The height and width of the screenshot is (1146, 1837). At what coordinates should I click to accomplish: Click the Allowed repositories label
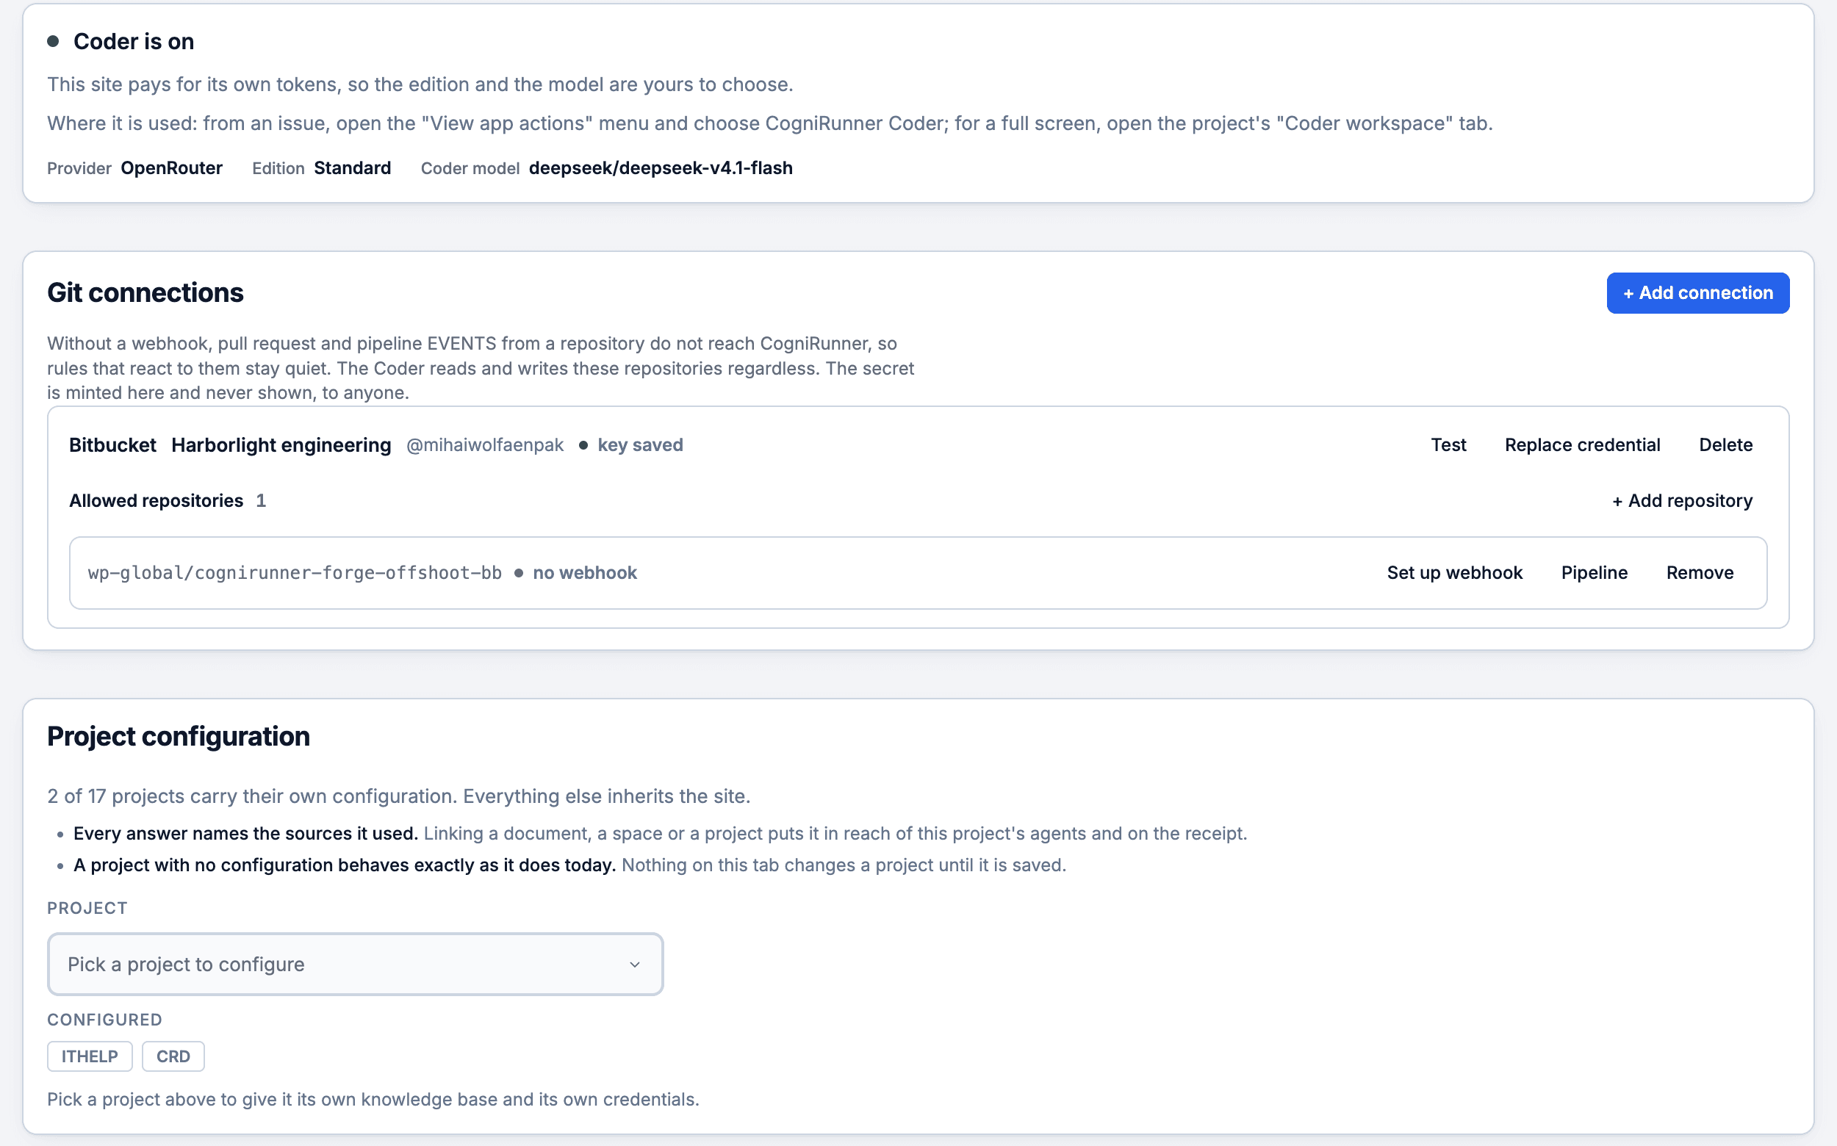[157, 500]
